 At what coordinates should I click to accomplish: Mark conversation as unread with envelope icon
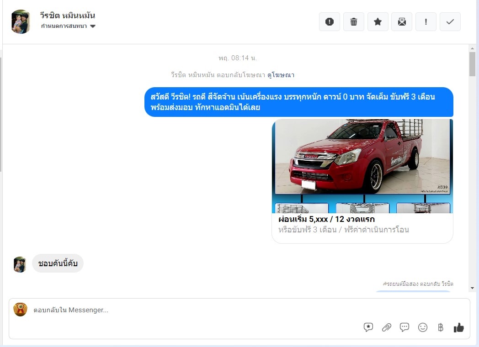(x=402, y=22)
